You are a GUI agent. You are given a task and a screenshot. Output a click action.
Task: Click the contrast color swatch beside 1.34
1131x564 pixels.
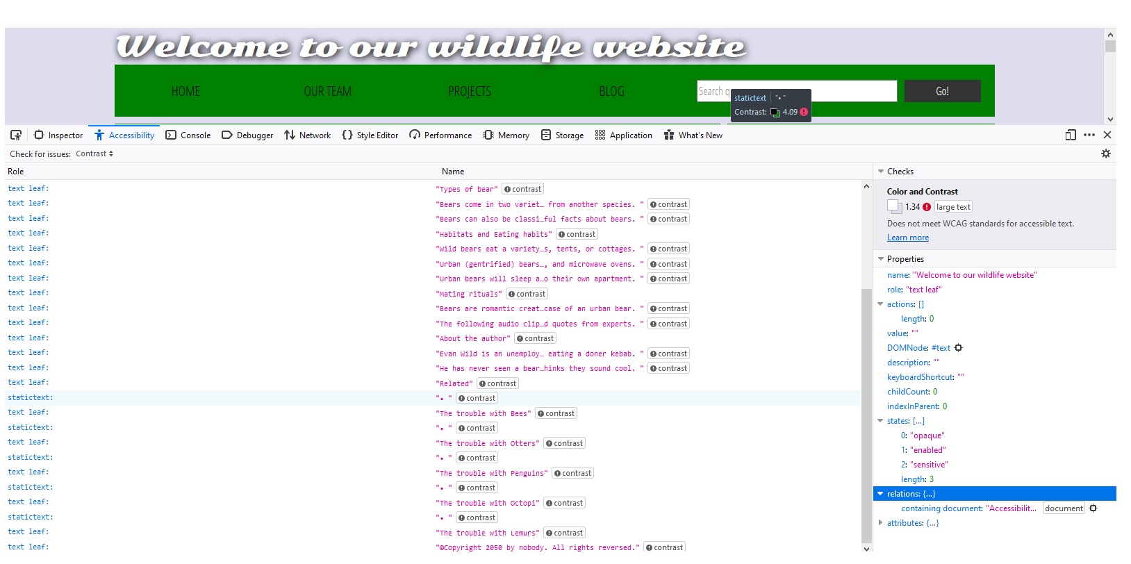click(893, 206)
